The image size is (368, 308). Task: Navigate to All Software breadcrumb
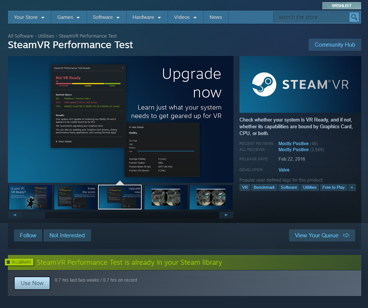pyautogui.click(x=20, y=36)
